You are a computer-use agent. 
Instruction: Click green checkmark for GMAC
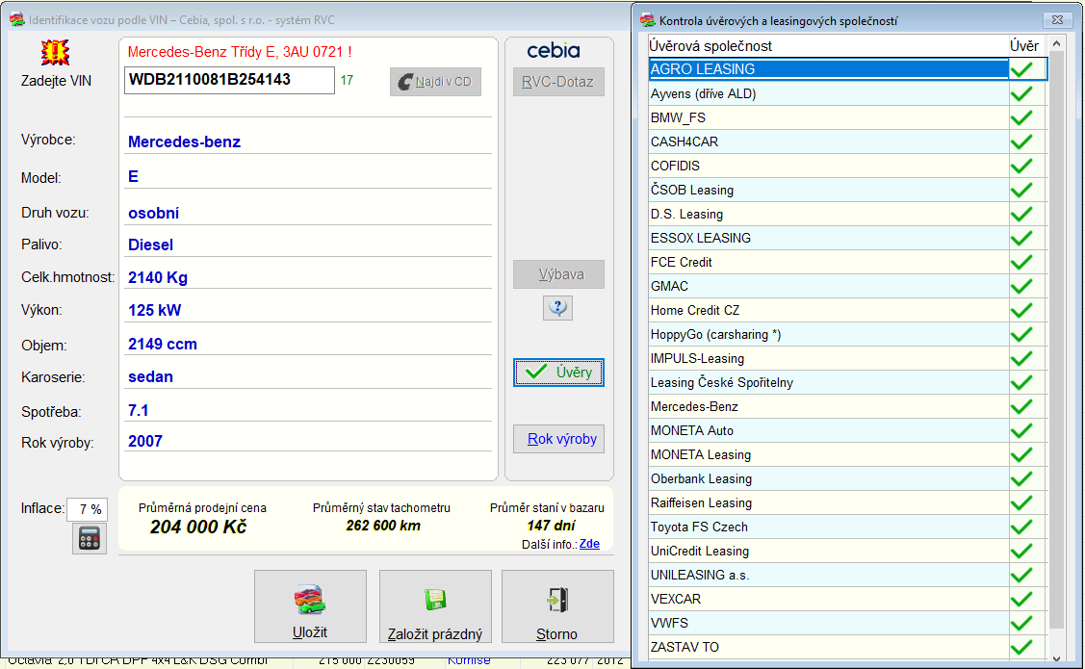1021,287
